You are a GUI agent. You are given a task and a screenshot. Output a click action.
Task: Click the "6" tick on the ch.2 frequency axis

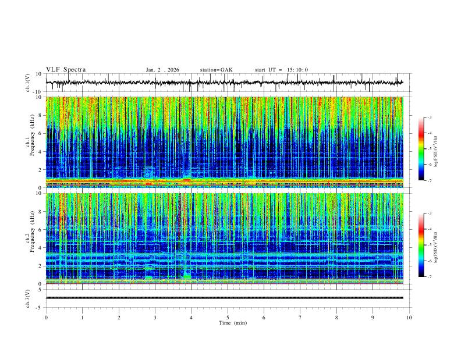coord(41,230)
